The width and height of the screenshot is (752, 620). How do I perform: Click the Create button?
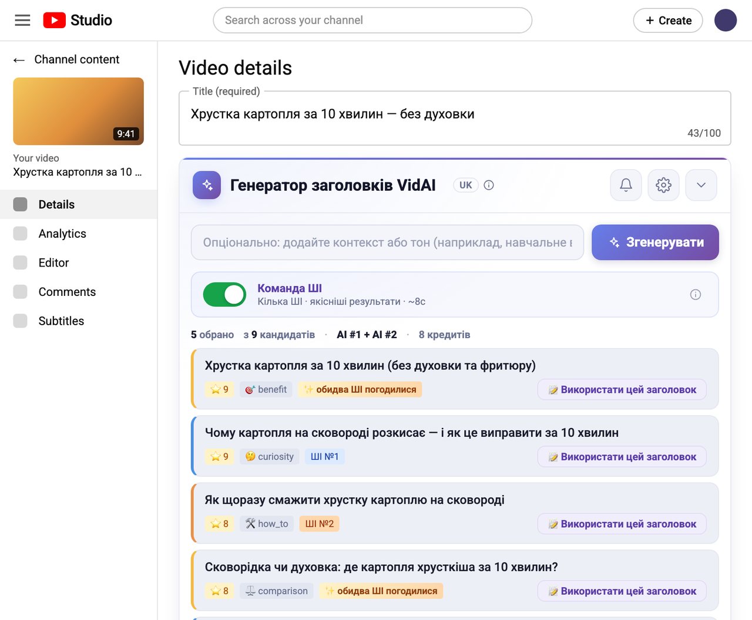coord(668,21)
